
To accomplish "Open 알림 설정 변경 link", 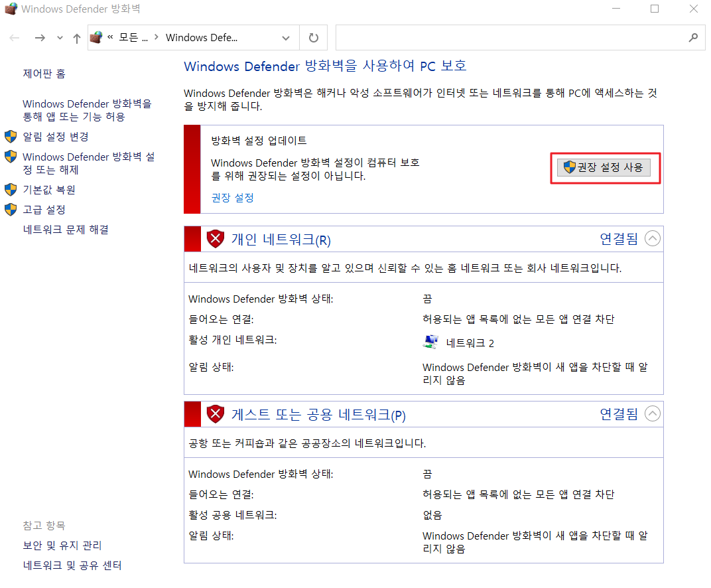I will click(56, 137).
